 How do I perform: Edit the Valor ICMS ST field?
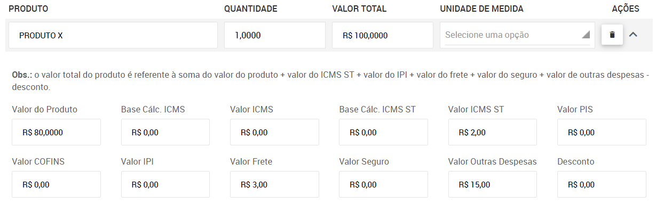tap(492, 132)
